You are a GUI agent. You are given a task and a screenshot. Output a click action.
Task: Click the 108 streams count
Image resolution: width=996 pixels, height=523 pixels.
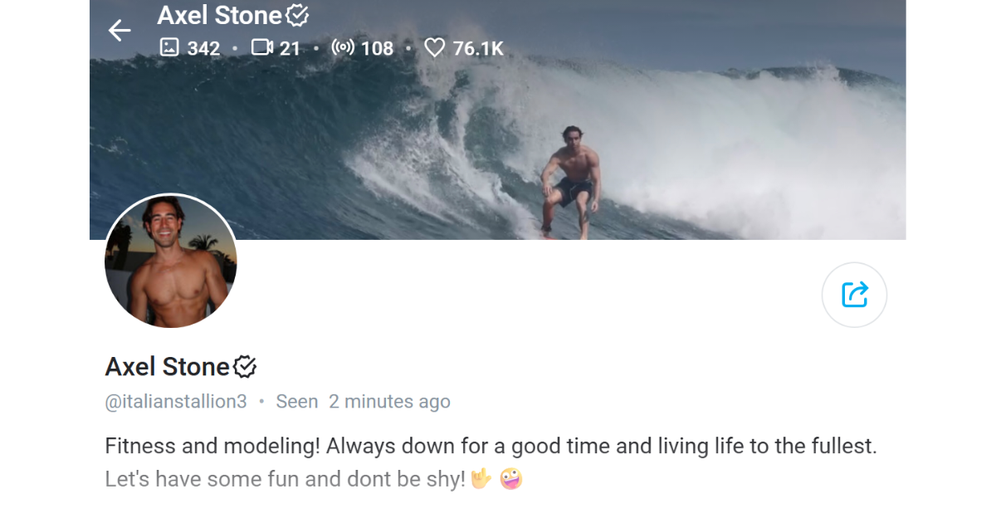(x=377, y=48)
